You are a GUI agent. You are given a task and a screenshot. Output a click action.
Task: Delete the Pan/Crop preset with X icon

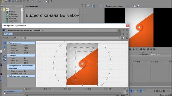[127, 38]
